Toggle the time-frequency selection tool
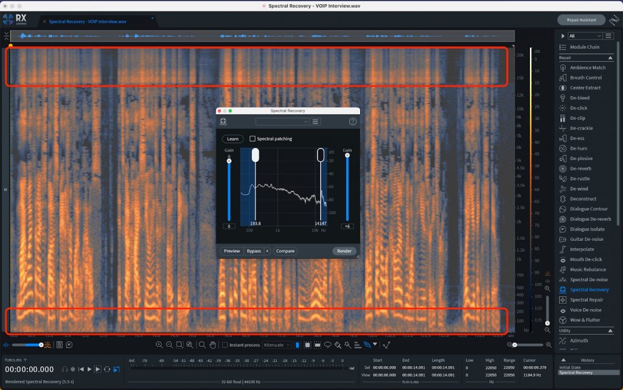Image resolution: width=623 pixels, height=390 pixels. pyautogui.click(x=307, y=345)
